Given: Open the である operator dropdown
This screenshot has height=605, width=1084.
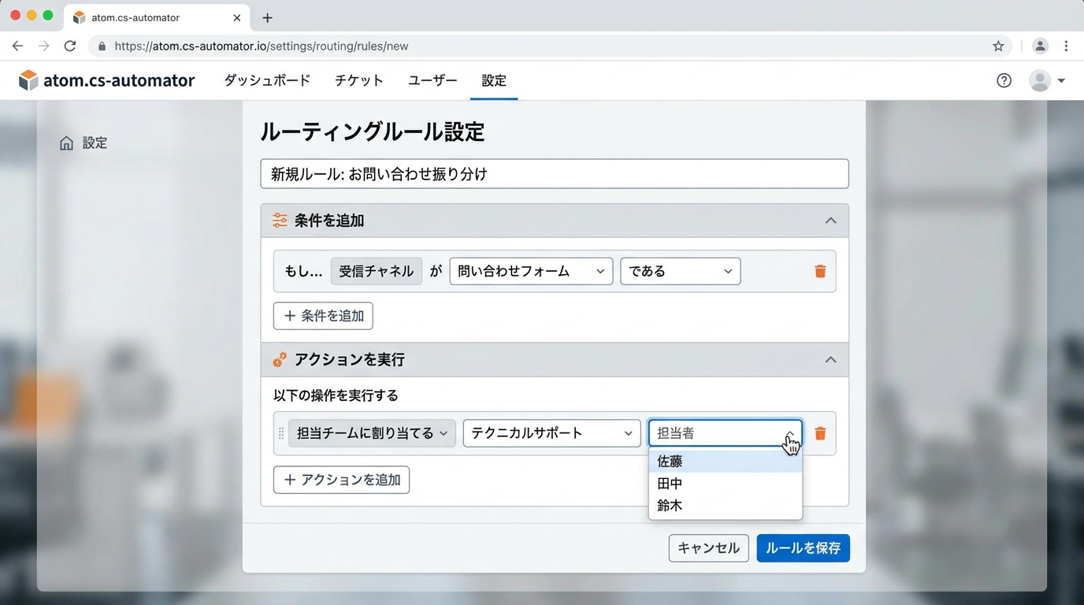Looking at the screenshot, I should point(680,271).
